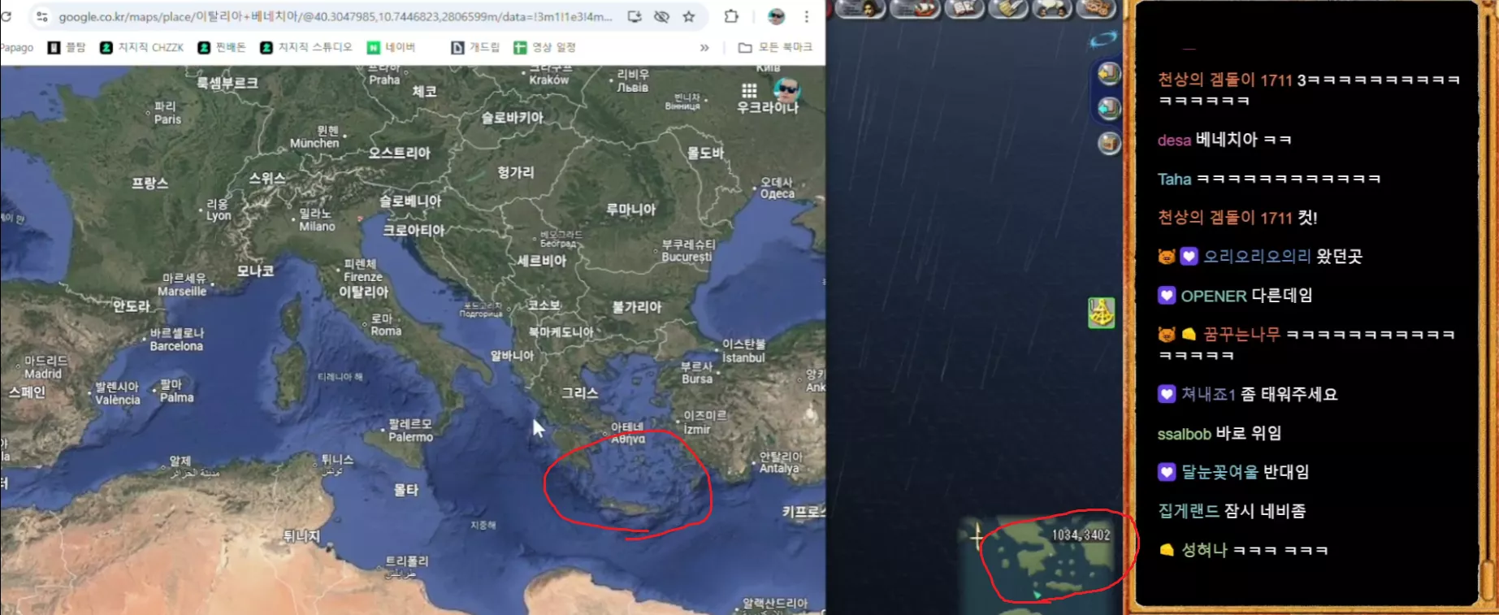Click the 몰타 label on the map
This screenshot has height=615, width=1499.
coord(406,490)
